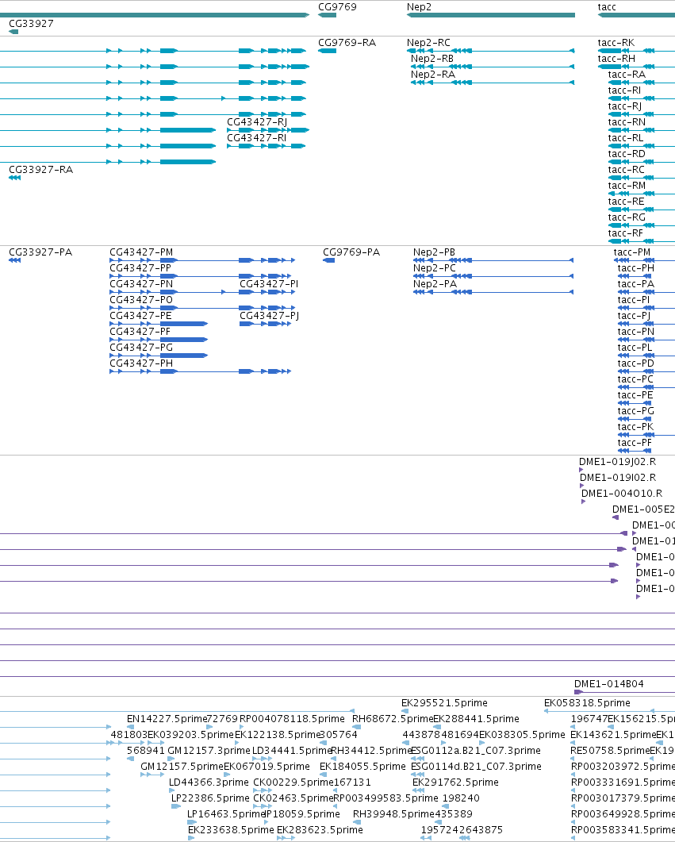The width and height of the screenshot is (675, 842).
Task: Click the CG43427-PI protein label
Action: coord(269,283)
